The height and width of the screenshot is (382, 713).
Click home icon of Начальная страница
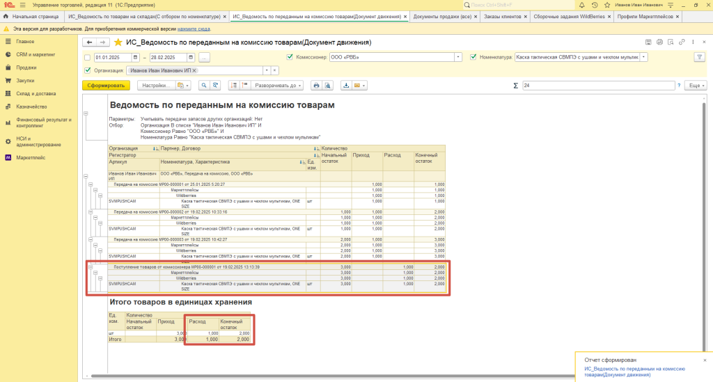tap(6, 17)
